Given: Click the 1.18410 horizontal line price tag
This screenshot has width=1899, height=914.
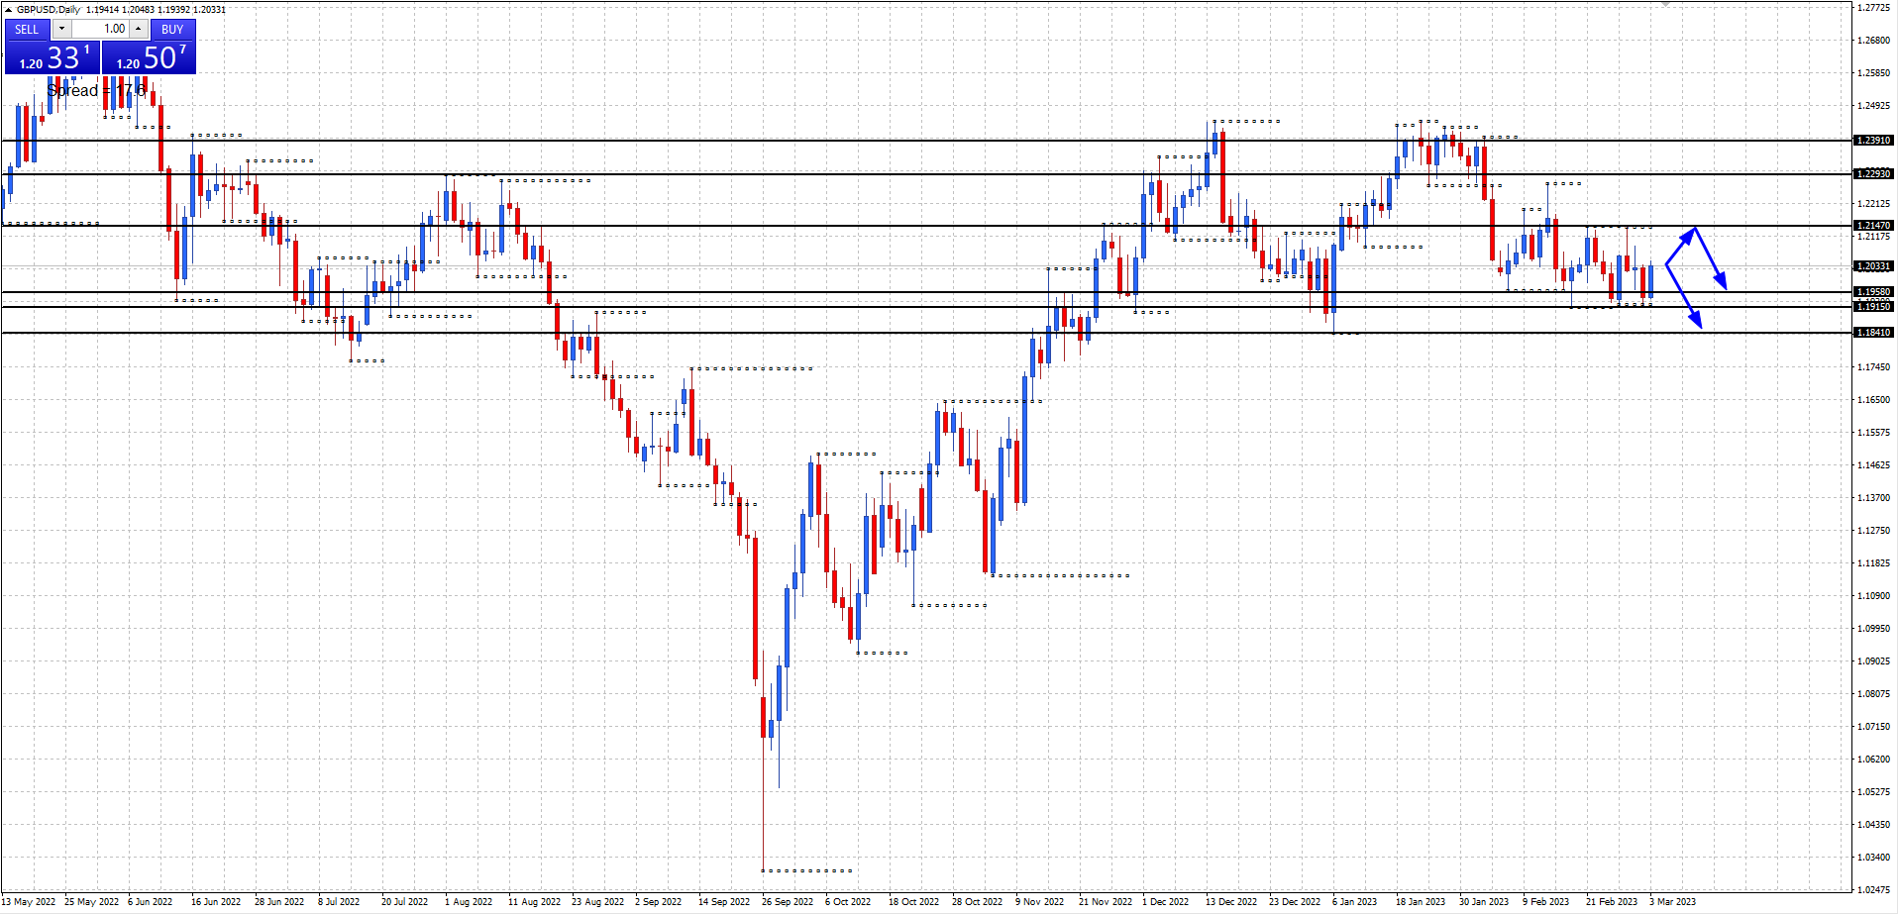Looking at the screenshot, I should 1873,333.
